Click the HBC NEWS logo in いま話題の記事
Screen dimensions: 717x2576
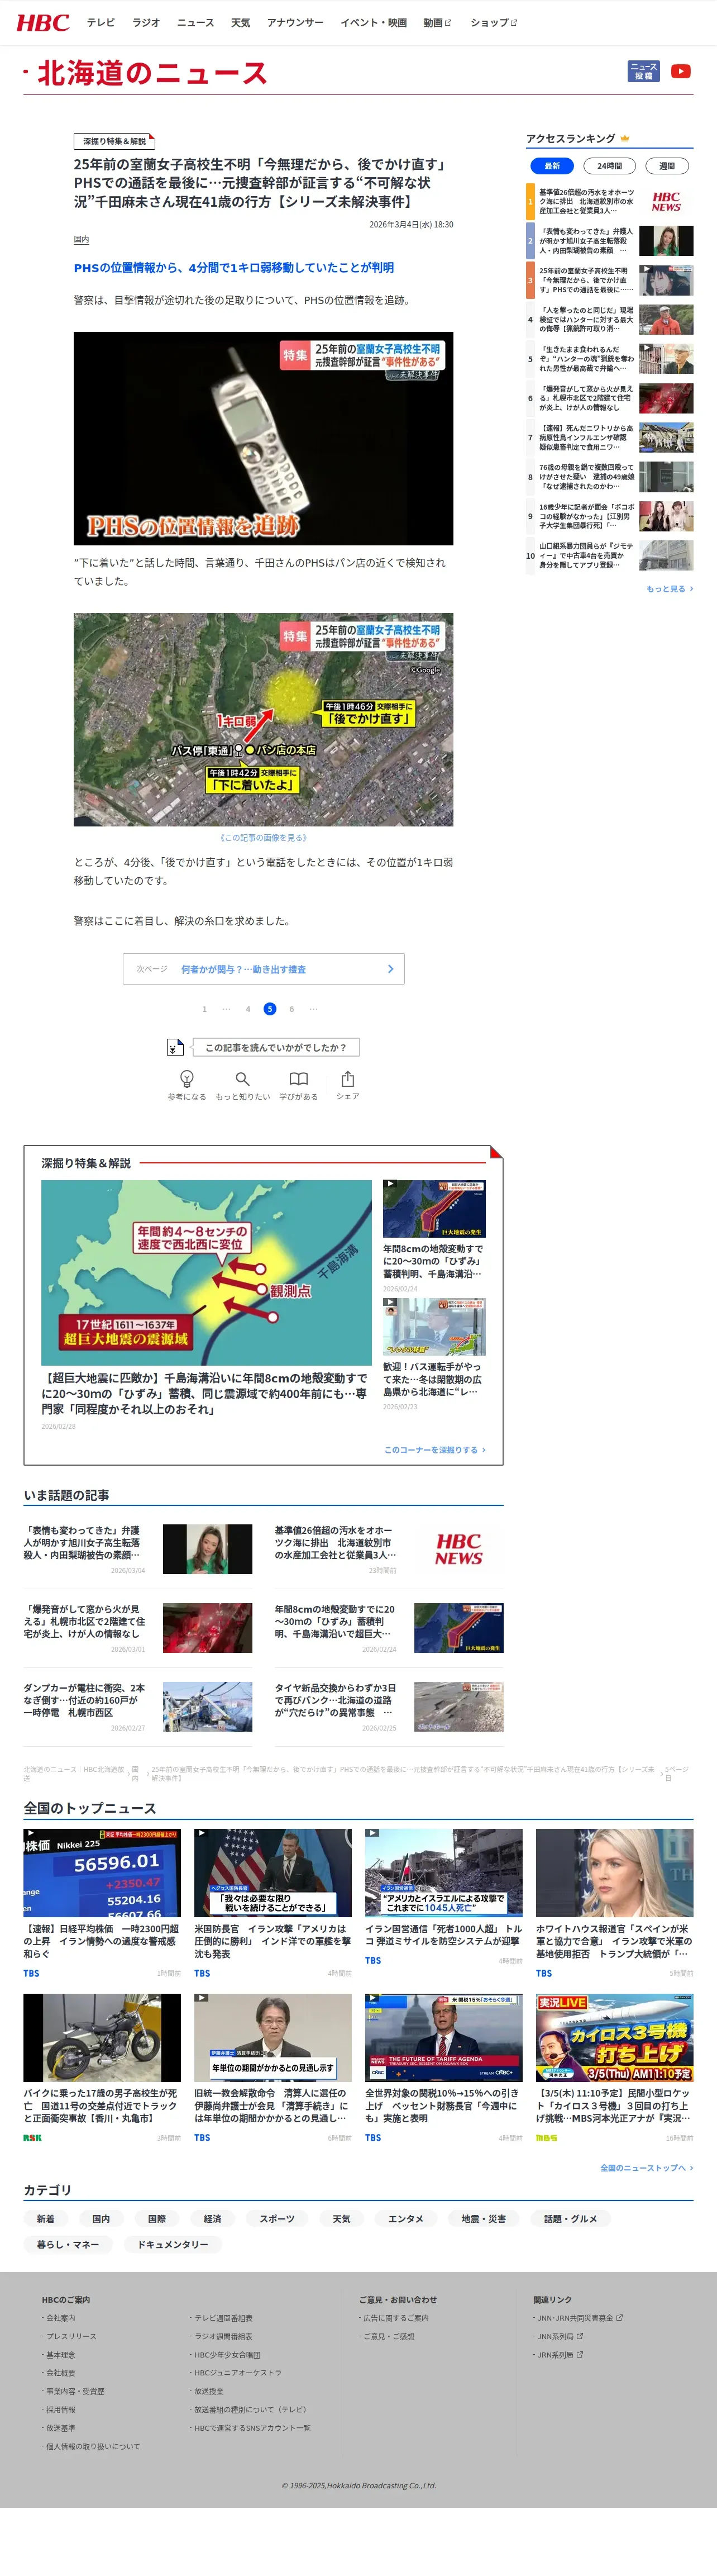459,1549
